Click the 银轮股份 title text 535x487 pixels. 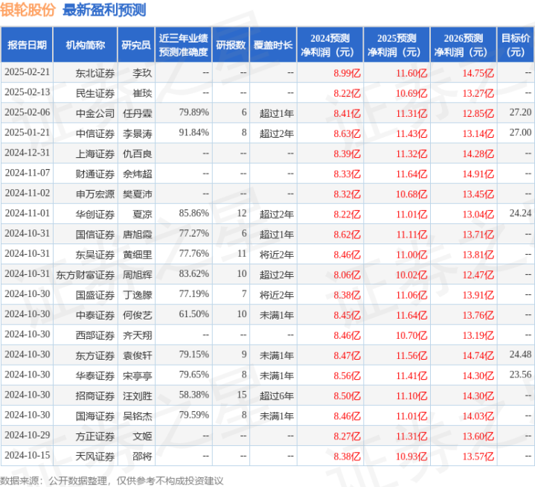pos(28,10)
